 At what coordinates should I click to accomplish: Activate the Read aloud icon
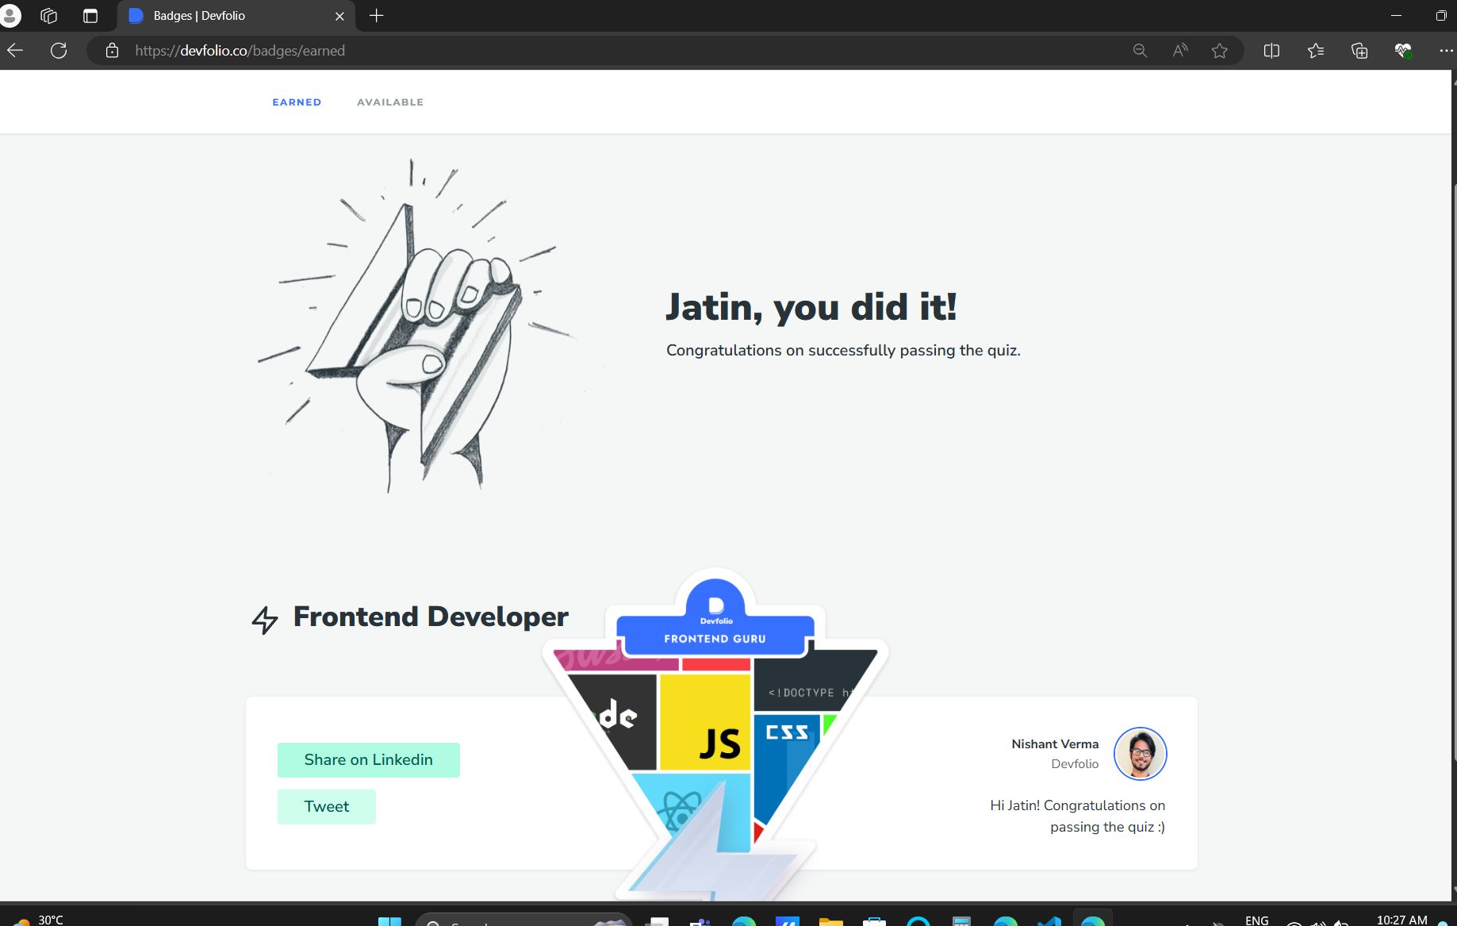pos(1179,50)
